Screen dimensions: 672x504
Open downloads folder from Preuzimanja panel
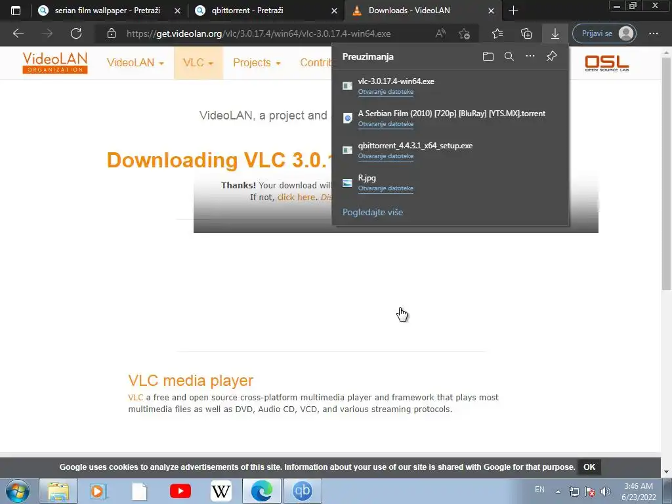pos(488,56)
